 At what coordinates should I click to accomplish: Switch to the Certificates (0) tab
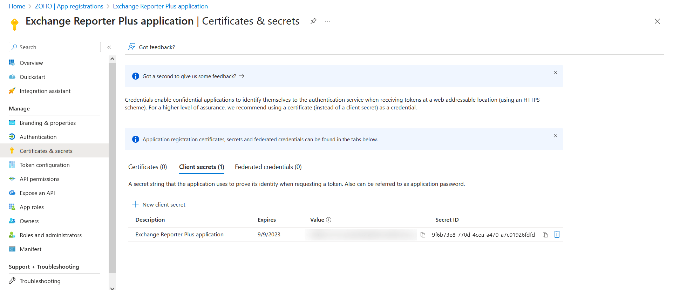pos(148,167)
